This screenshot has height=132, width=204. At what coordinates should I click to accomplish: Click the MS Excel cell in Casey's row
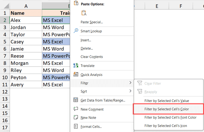(x=56, y=42)
